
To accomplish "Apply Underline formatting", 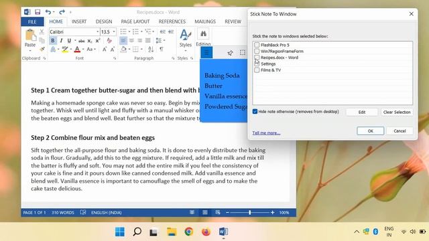I will pyautogui.click(x=69, y=41).
